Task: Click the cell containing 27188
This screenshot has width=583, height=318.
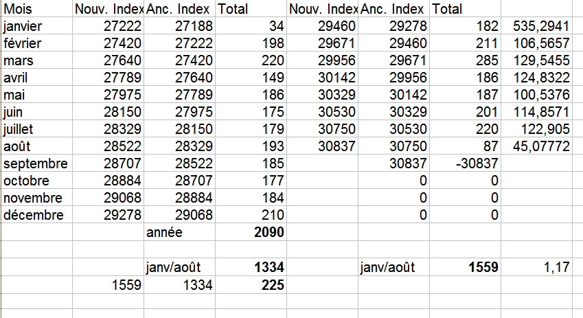Action: [x=180, y=25]
